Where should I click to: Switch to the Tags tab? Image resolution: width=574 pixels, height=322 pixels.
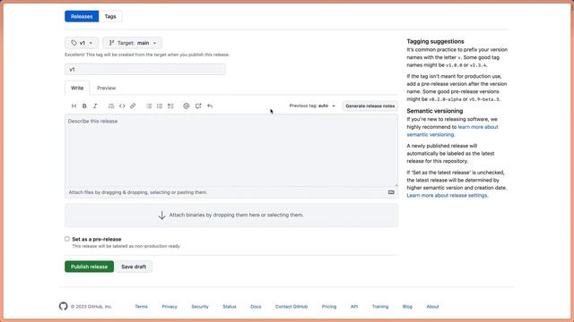click(x=110, y=16)
